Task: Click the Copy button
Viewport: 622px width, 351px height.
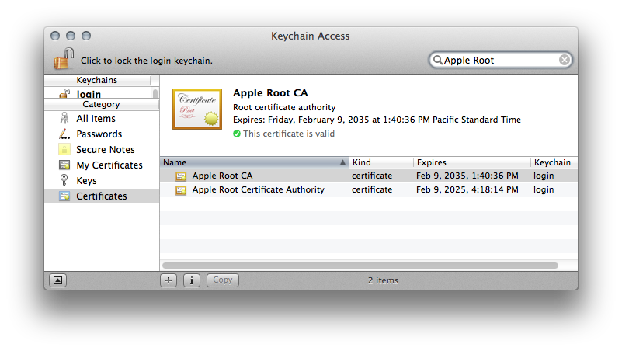Action: coord(222,280)
